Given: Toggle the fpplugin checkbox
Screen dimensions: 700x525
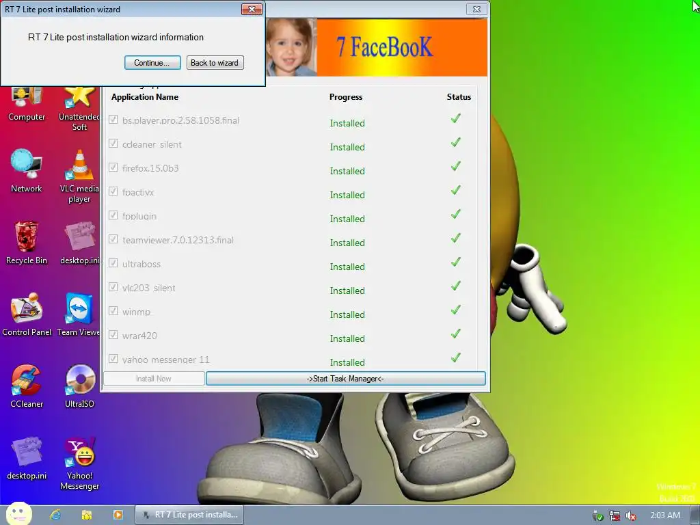Looking at the screenshot, I should pyautogui.click(x=113, y=215).
